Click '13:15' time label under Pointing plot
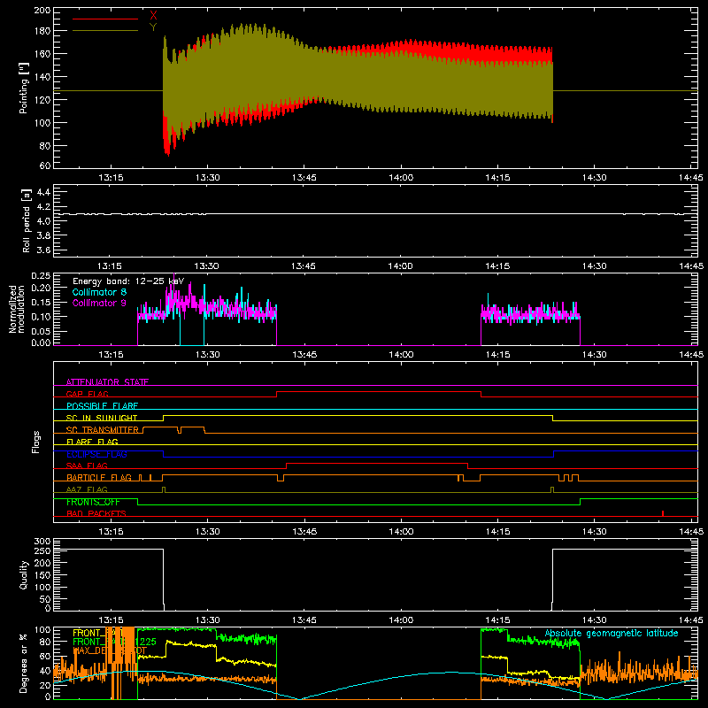The height and width of the screenshot is (708, 708). pyautogui.click(x=111, y=178)
